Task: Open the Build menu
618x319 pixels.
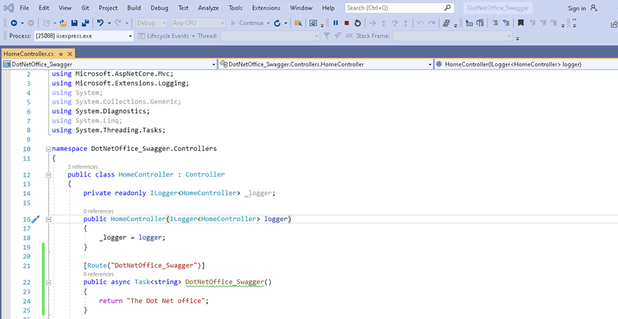Action: click(134, 8)
